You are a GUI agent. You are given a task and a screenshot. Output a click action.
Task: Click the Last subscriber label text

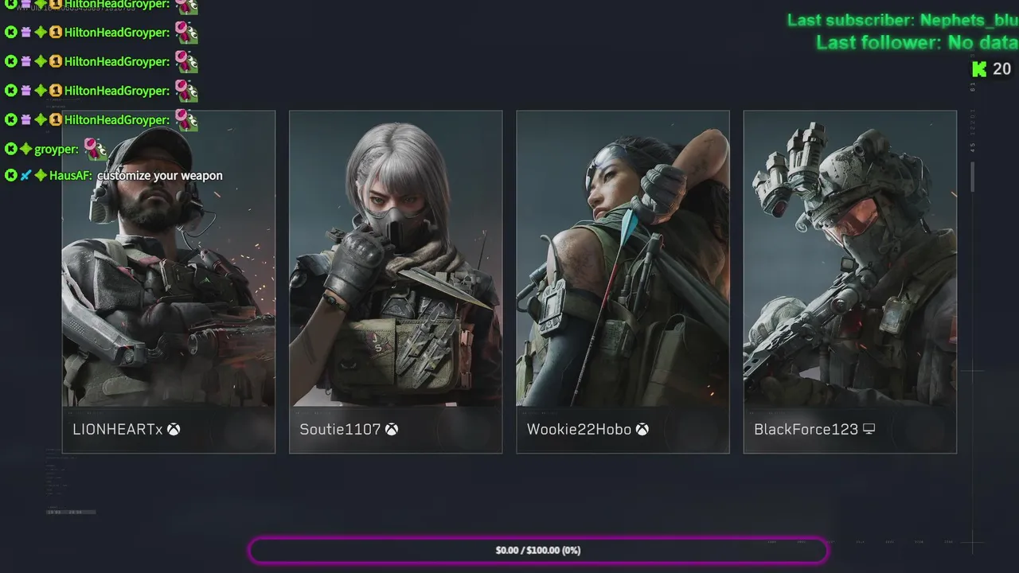(x=850, y=21)
